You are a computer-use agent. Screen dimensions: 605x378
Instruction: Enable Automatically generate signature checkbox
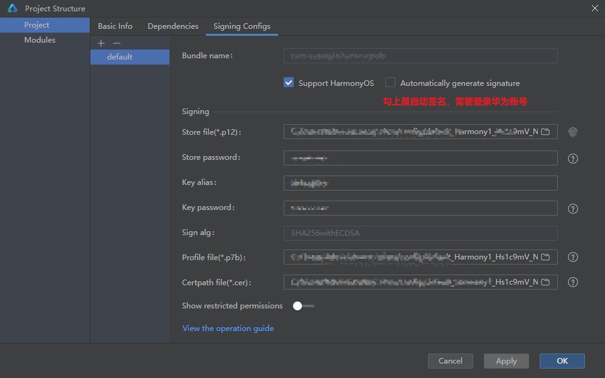pyautogui.click(x=390, y=83)
